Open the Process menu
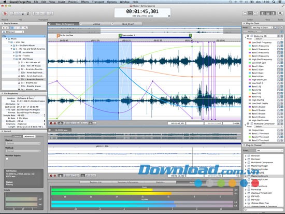 point(73,2)
